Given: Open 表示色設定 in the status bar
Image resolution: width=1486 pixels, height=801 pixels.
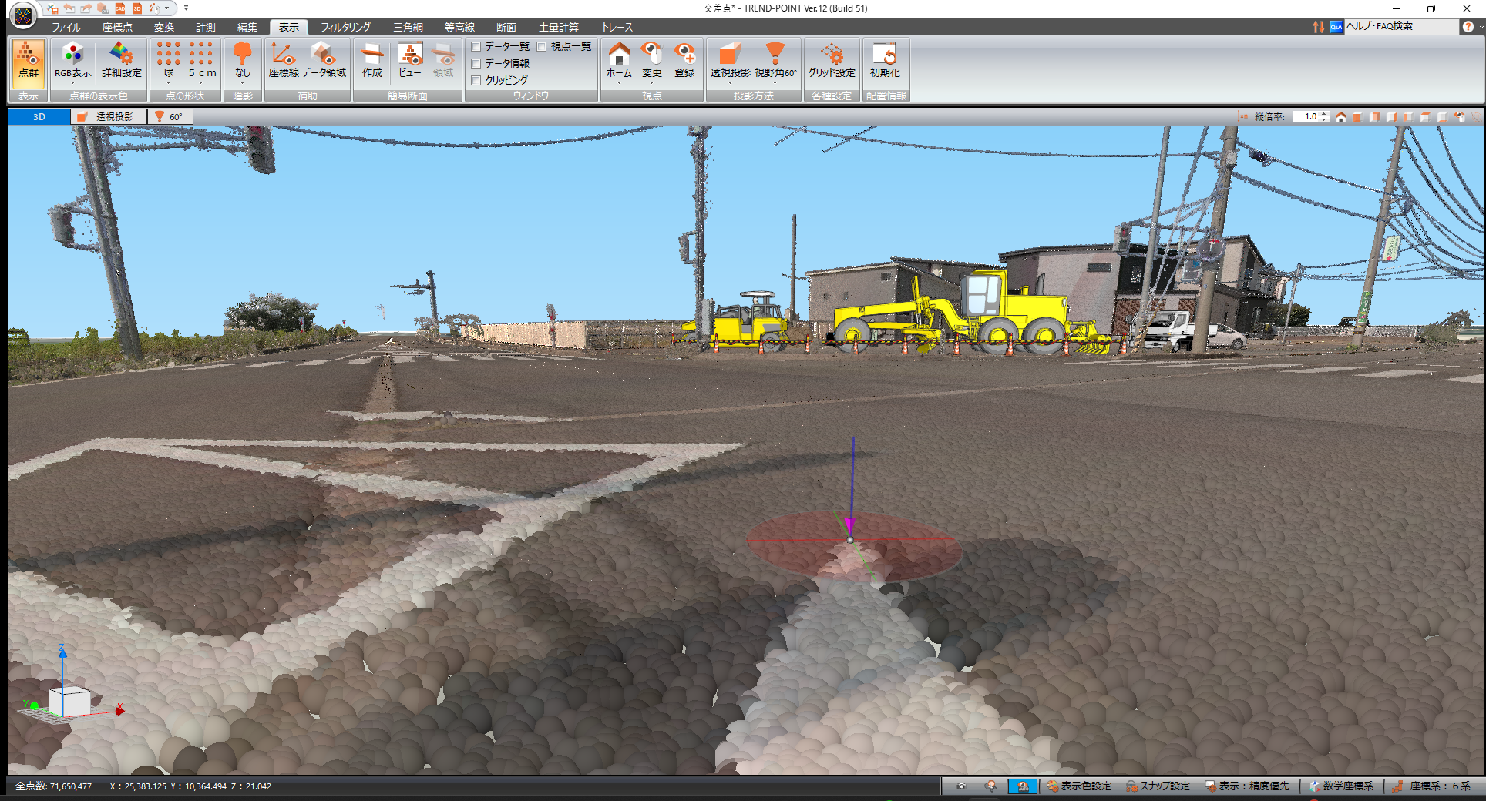Looking at the screenshot, I should 1078,786.
